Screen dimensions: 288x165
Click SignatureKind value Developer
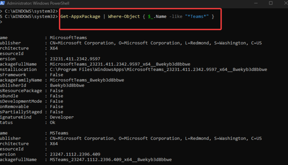pos(62,117)
